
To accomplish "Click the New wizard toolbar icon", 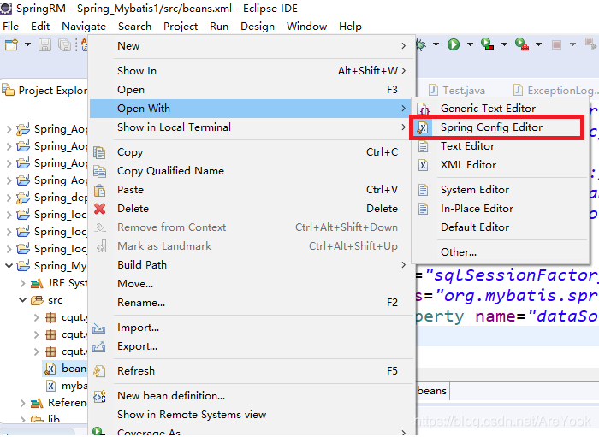I will pyautogui.click(x=11, y=44).
